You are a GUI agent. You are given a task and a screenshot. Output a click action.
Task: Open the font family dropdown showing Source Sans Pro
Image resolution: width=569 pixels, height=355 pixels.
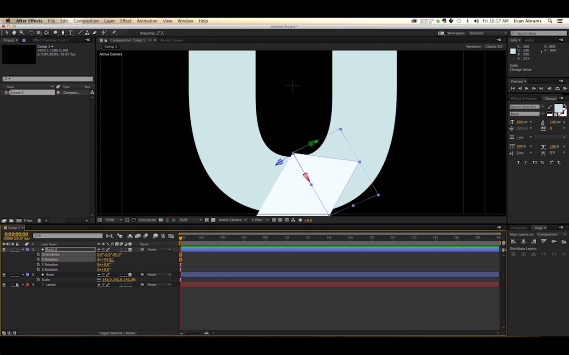542,107
